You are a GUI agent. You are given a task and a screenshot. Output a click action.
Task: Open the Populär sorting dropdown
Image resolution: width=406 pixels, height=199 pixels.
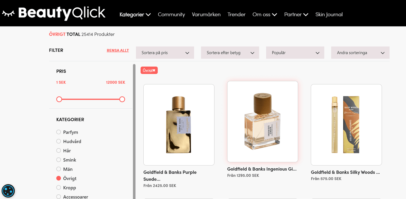click(295, 53)
